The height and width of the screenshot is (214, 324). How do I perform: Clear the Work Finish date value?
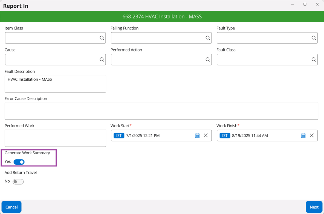(312, 136)
